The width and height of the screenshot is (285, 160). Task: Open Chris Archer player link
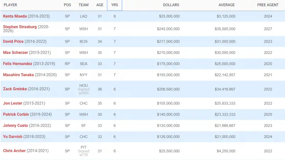[x=14, y=151]
